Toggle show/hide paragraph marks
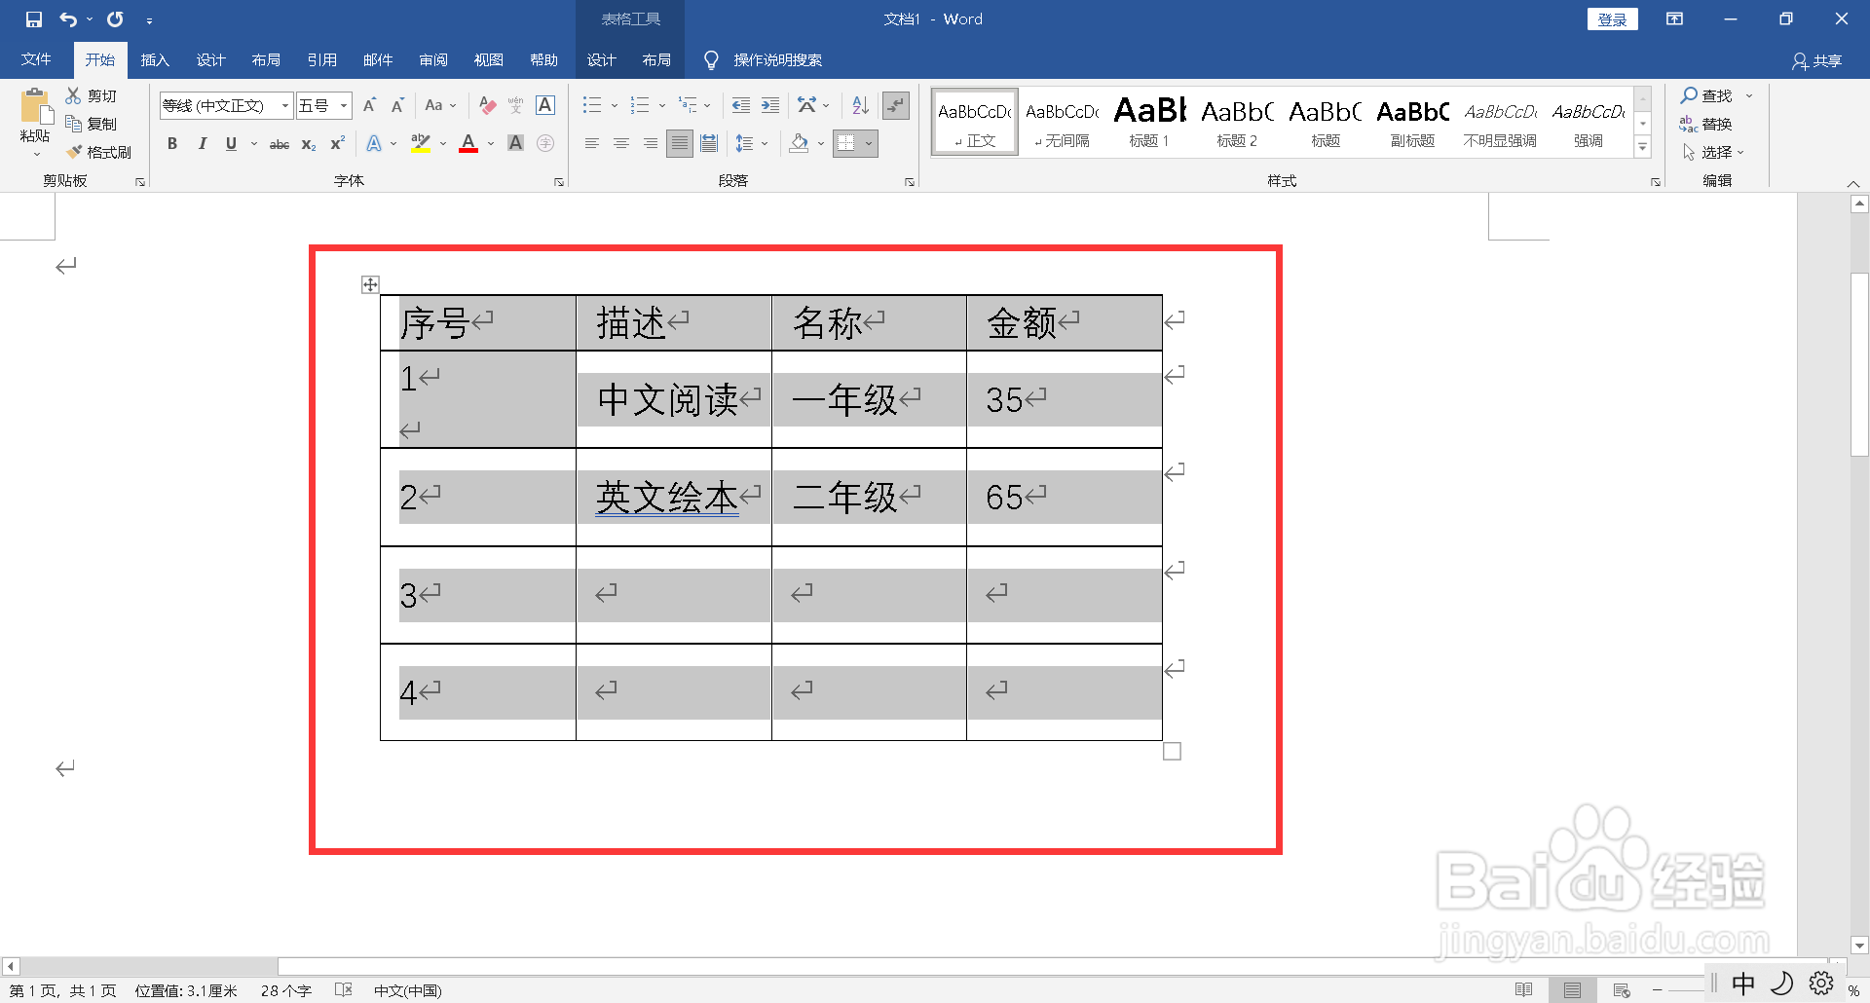The image size is (1870, 1003). pos(895,105)
